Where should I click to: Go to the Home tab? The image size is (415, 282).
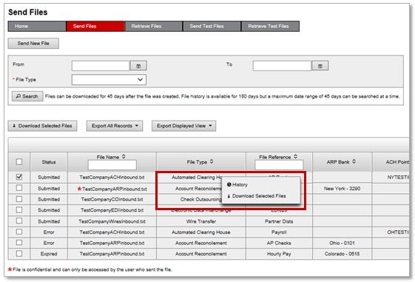click(x=37, y=26)
